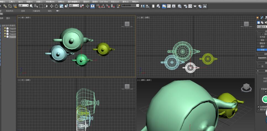Activate the Select and Rotate tool

tap(56, 6)
